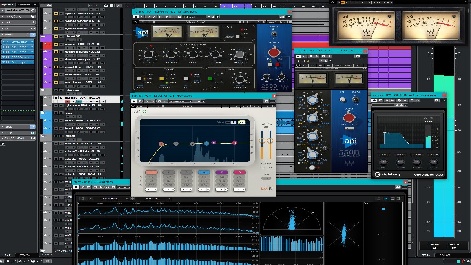Open Visibility tab
This screenshot has height=265, width=471.
pos(24,5)
